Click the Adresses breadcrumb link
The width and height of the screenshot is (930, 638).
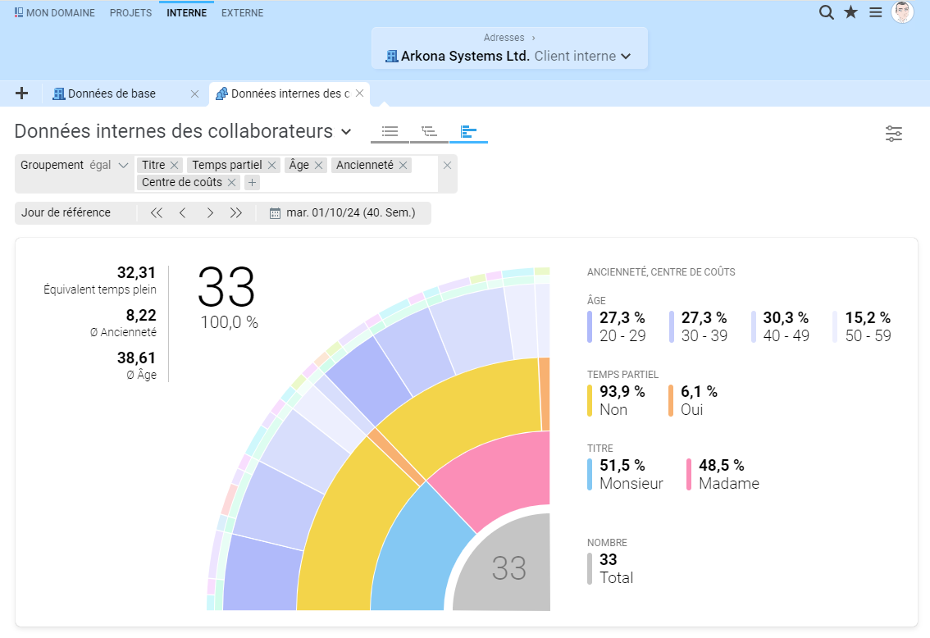(x=504, y=38)
